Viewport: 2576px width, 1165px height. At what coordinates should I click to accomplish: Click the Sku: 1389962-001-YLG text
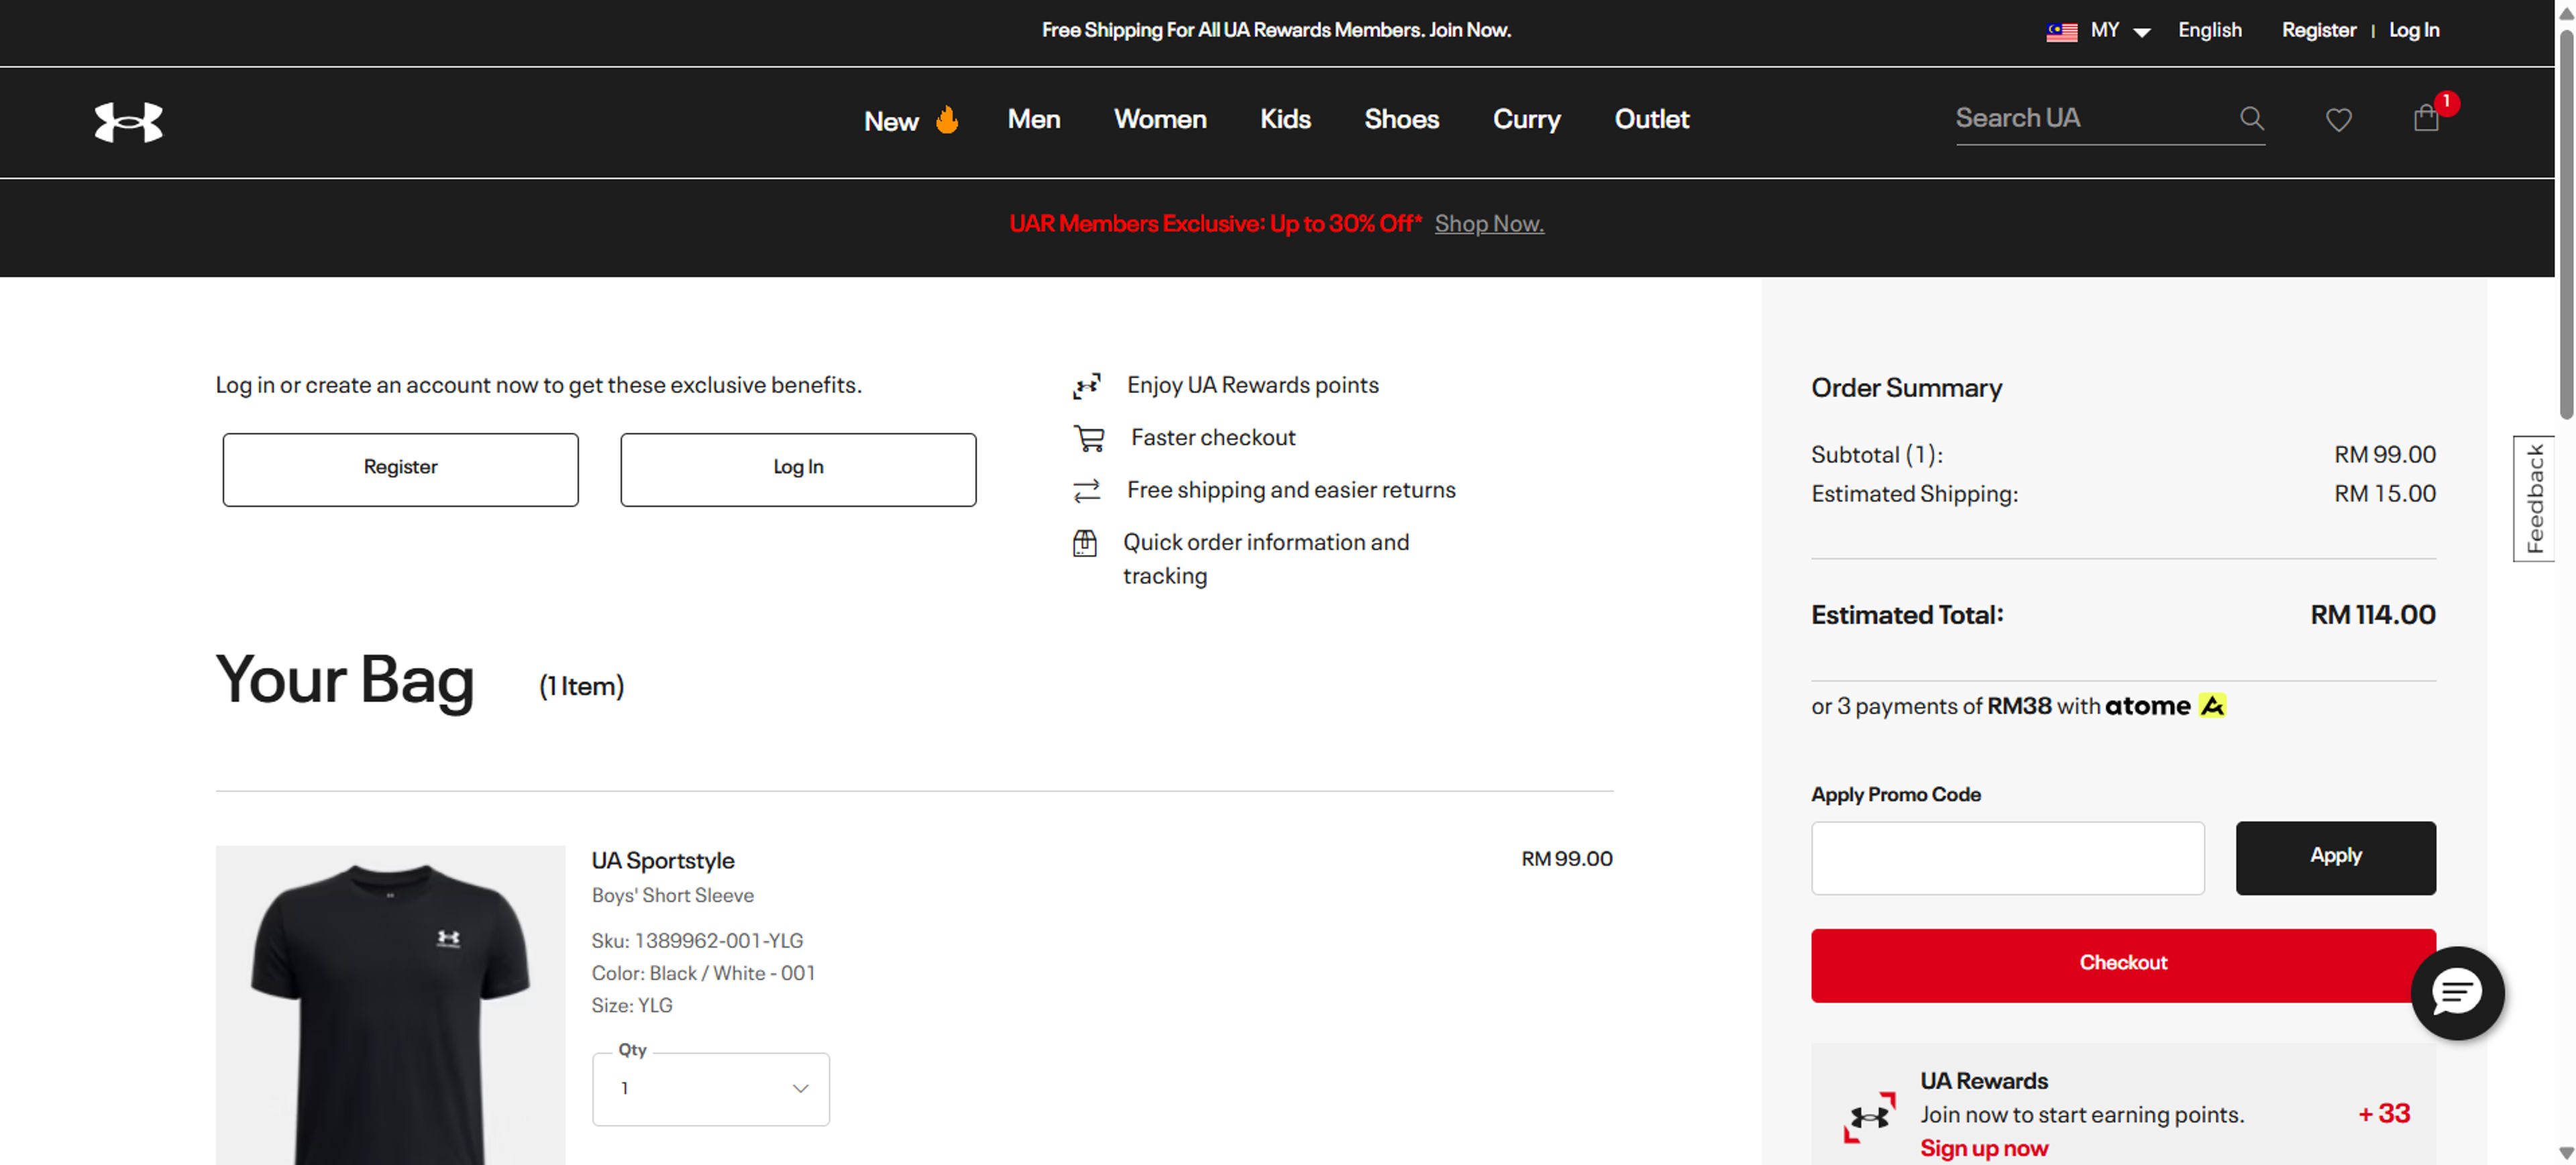(697, 940)
